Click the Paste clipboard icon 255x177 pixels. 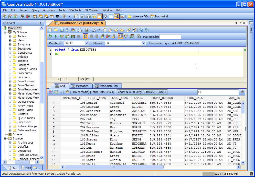click(110, 30)
